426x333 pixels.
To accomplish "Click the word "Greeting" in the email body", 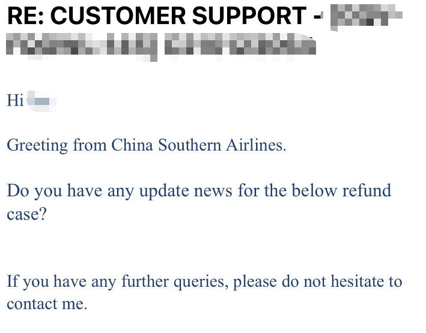I will click(x=37, y=145).
